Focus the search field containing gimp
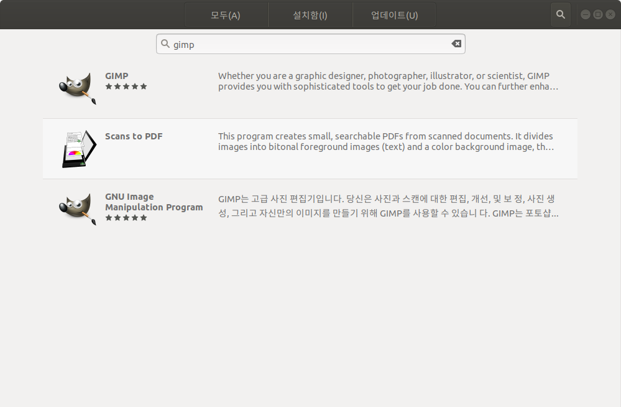Screen dimensions: 621x407 (311, 44)
